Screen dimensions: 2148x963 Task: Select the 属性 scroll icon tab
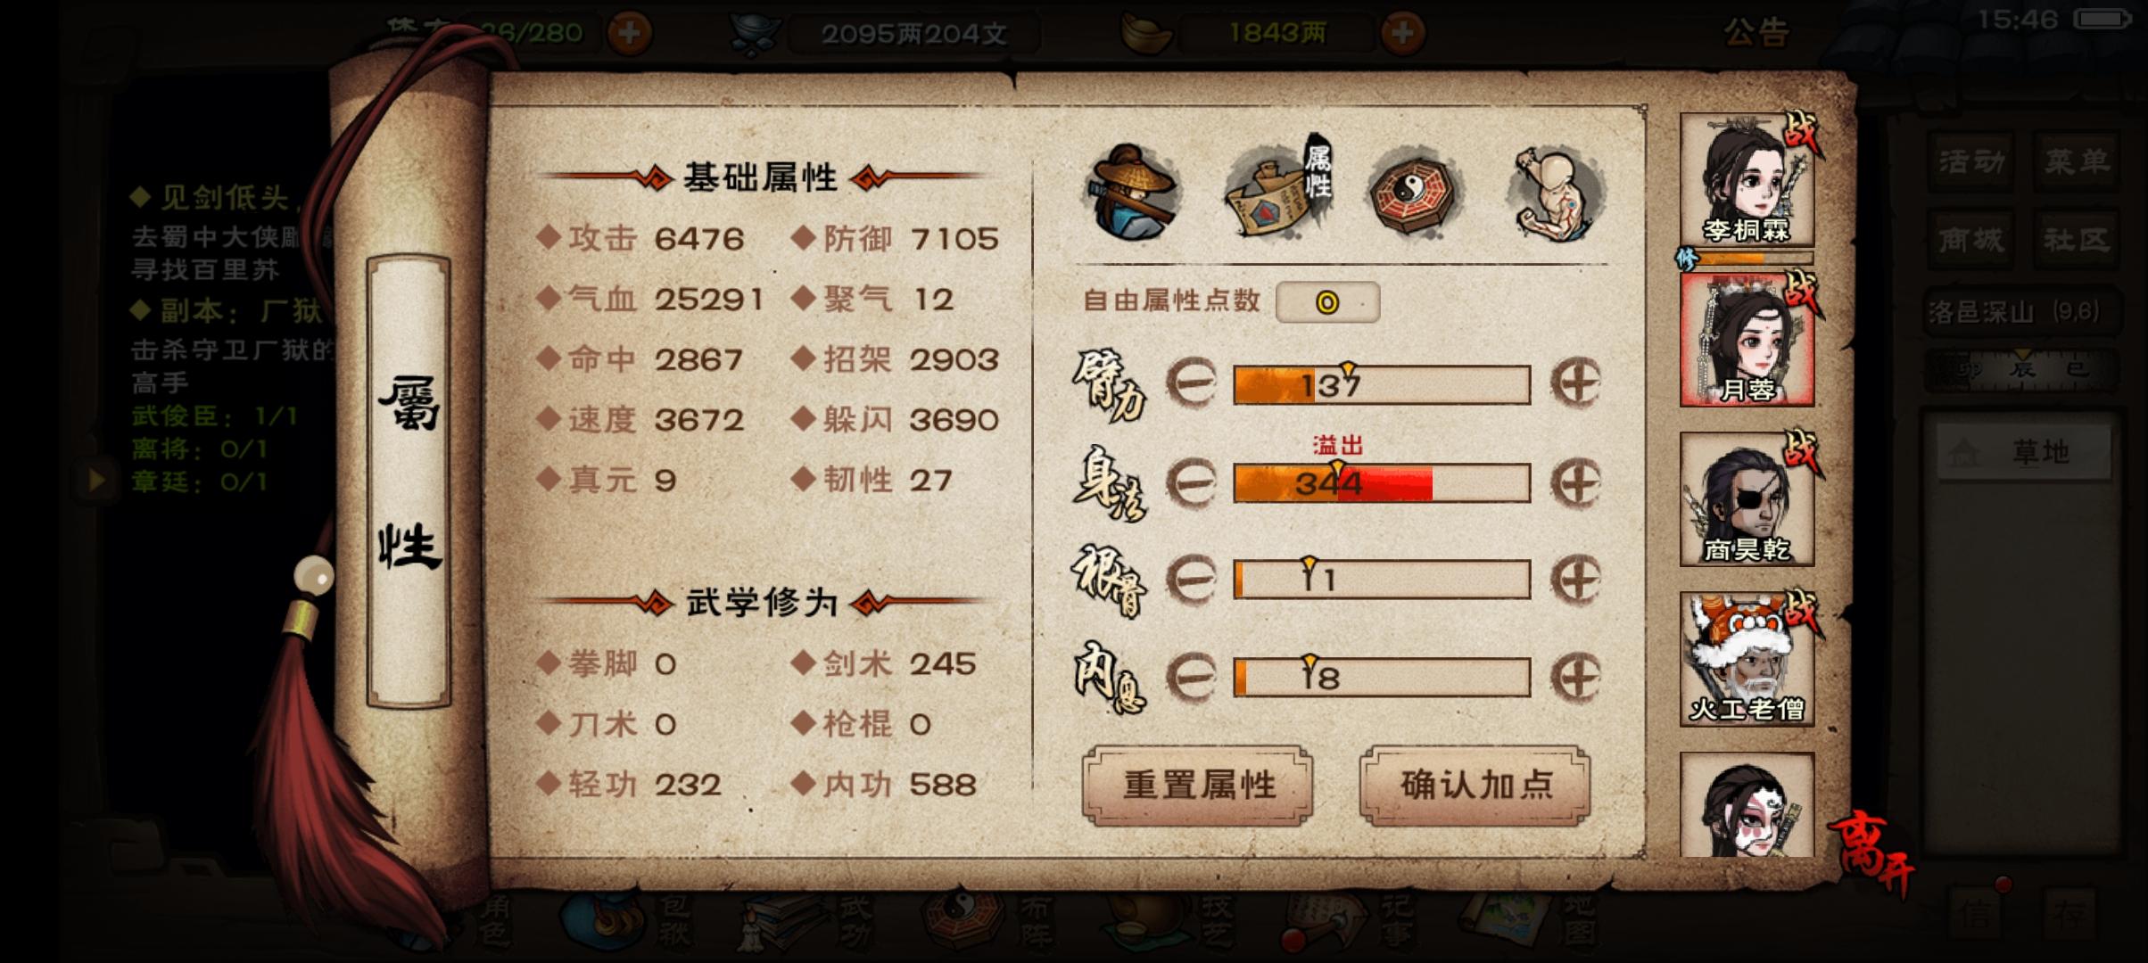[x=1278, y=188]
